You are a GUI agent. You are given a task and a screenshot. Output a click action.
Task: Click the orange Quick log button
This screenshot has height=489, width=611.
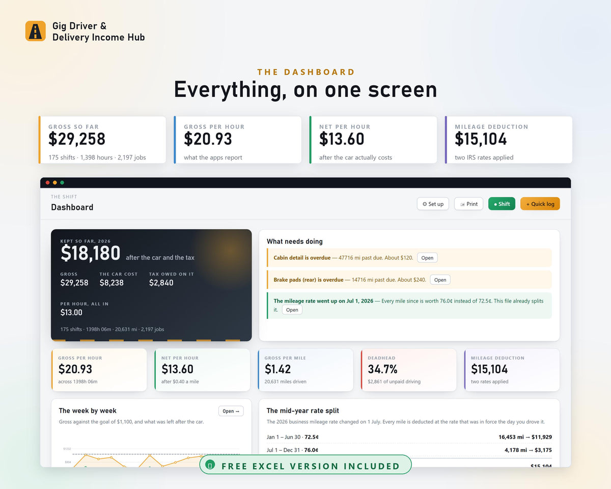pyautogui.click(x=540, y=204)
